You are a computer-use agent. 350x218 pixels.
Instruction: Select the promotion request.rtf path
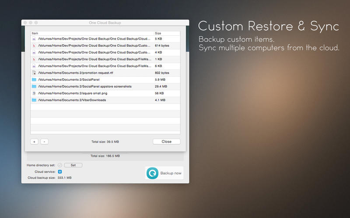pyautogui.click(x=75, y=73)
